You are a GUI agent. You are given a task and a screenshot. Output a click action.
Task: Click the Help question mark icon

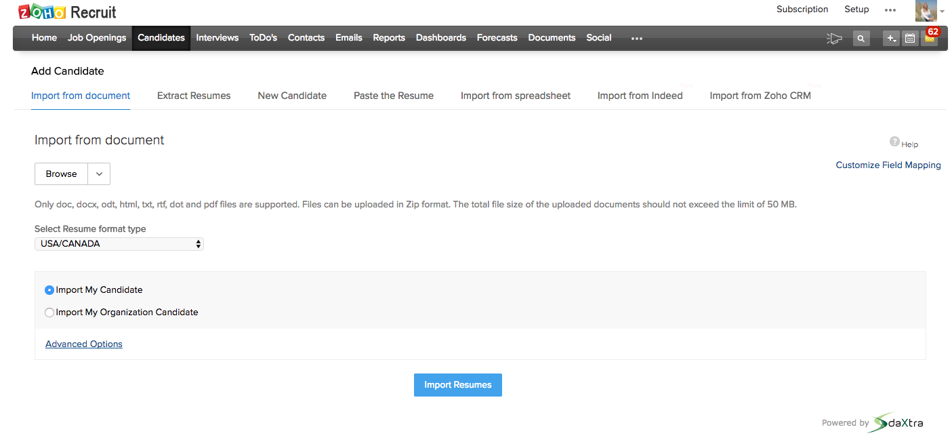coord(894,142)
